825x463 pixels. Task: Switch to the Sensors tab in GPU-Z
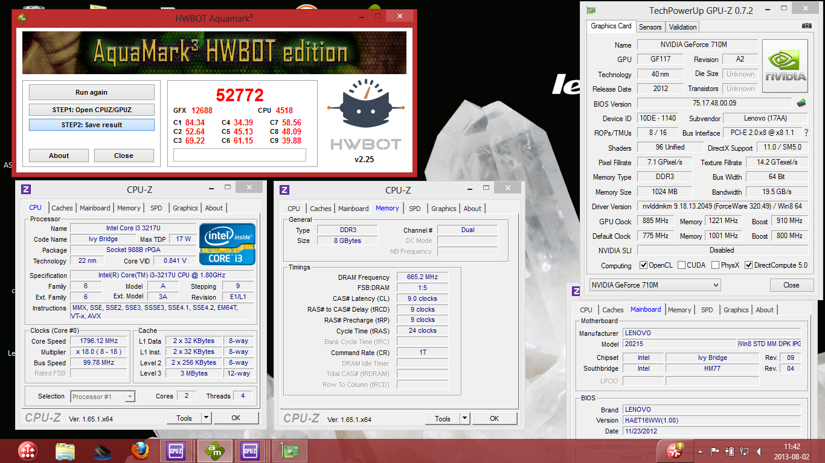(650, 27)
